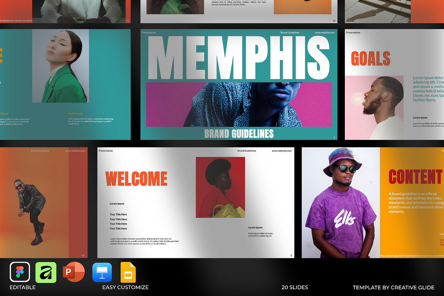Click the man blowing bubble gum photo
This screenshot has width=444, height=296.
click(x=374, y=108)
